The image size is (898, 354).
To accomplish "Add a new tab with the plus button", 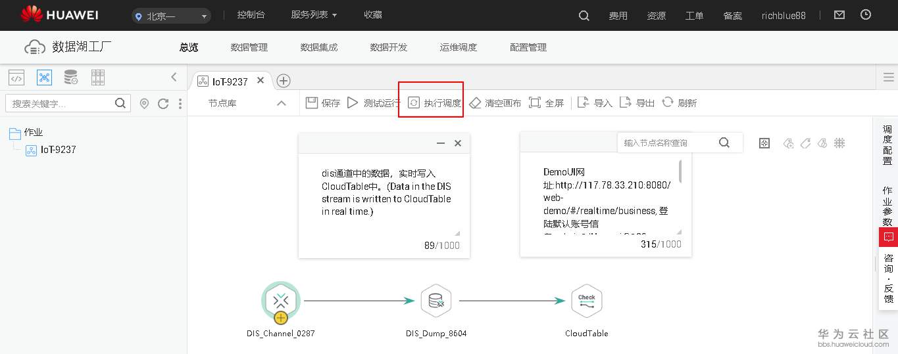I will click(x=284, y=81).
